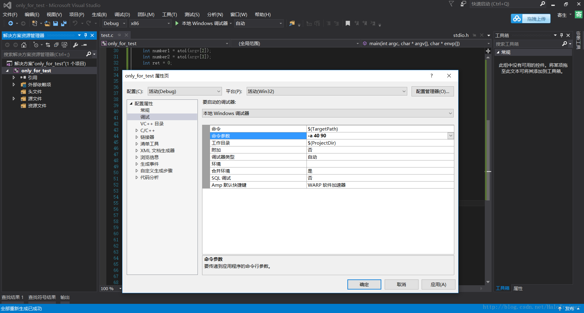Click the command arguments field with -a 40 90
The height and width of the screenshot is (313, 584).
coord(377,136)
